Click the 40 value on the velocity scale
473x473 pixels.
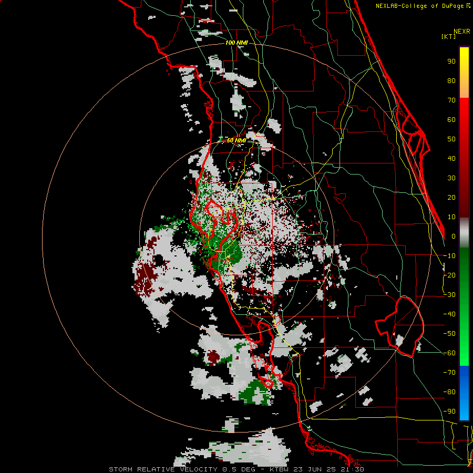point(451,158)
